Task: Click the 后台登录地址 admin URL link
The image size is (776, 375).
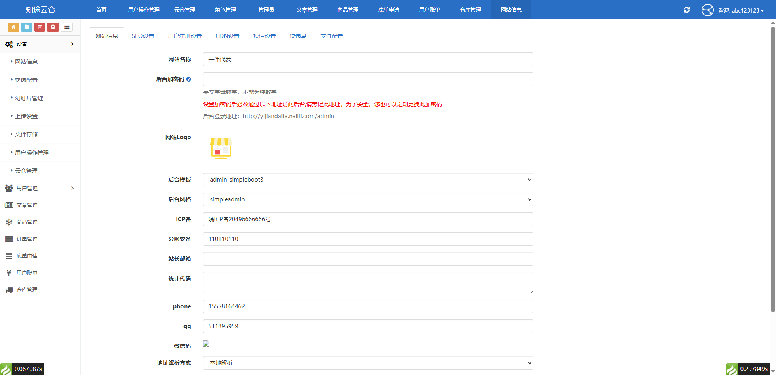Action: 288,116
